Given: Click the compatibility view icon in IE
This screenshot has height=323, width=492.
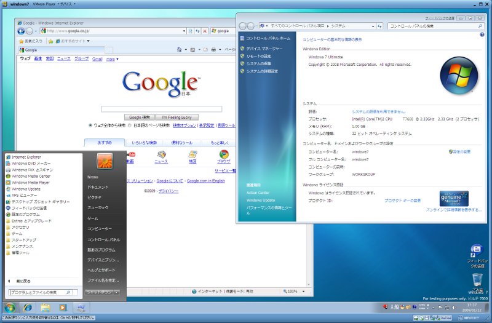Looking at the screenshot, I should pyautogui.click(x=191, y=31).
